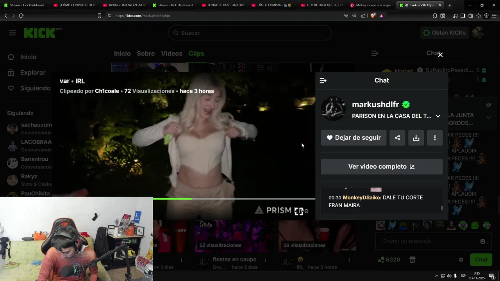Image resolution: width=500 pixels, height=281 pixels.
Task: Toggle the eye-slash hide icon in background chat
Action: click(488, 105)
